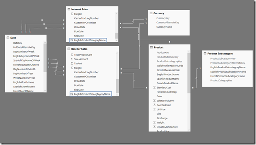This screenshot has width=256, height=145.
Task: Select the EnglishProductSubcategoryName field
Action: [x=228, y=67]
